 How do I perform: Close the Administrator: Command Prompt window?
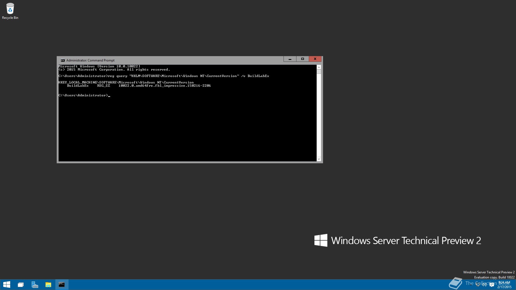[x=315, y=59]
